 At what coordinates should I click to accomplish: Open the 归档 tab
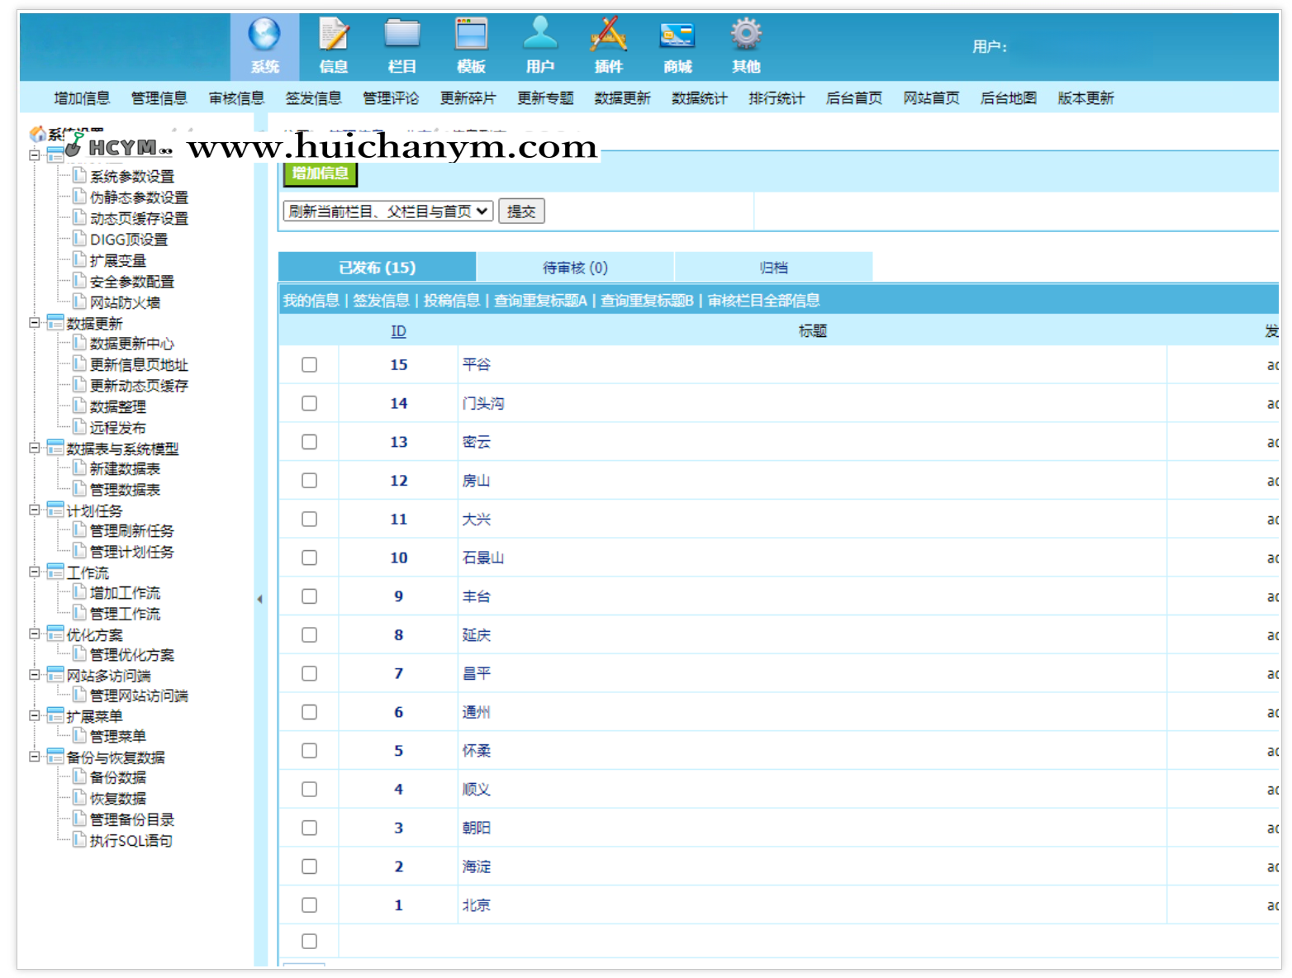coord(773,268)
